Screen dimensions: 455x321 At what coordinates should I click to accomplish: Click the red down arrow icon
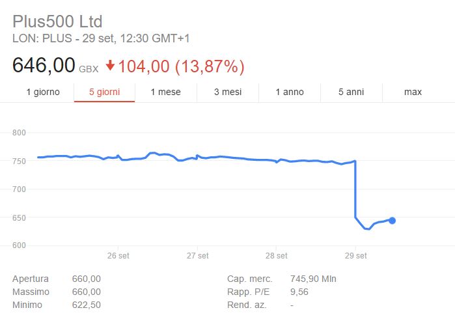click(110, 66)
